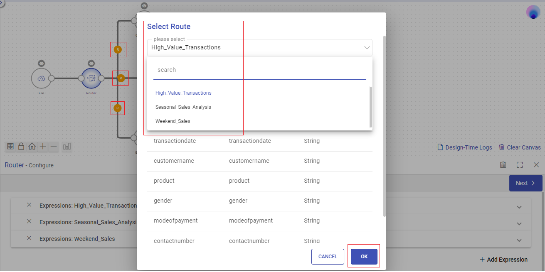Viewport: 545px width, 272px height.
Task: Click the home reset-view canvas icon
Action: click(32, 147)
